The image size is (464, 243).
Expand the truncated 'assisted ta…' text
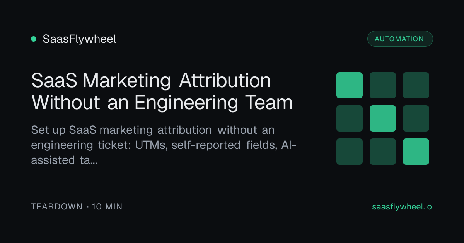pos(64,160)
